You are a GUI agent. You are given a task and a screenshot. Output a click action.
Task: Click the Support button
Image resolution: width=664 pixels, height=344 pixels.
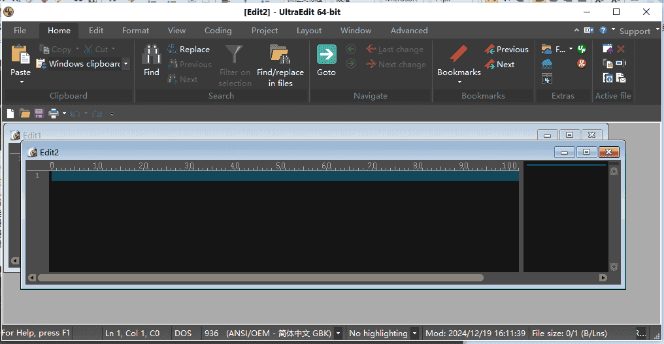tap(635, 31)
